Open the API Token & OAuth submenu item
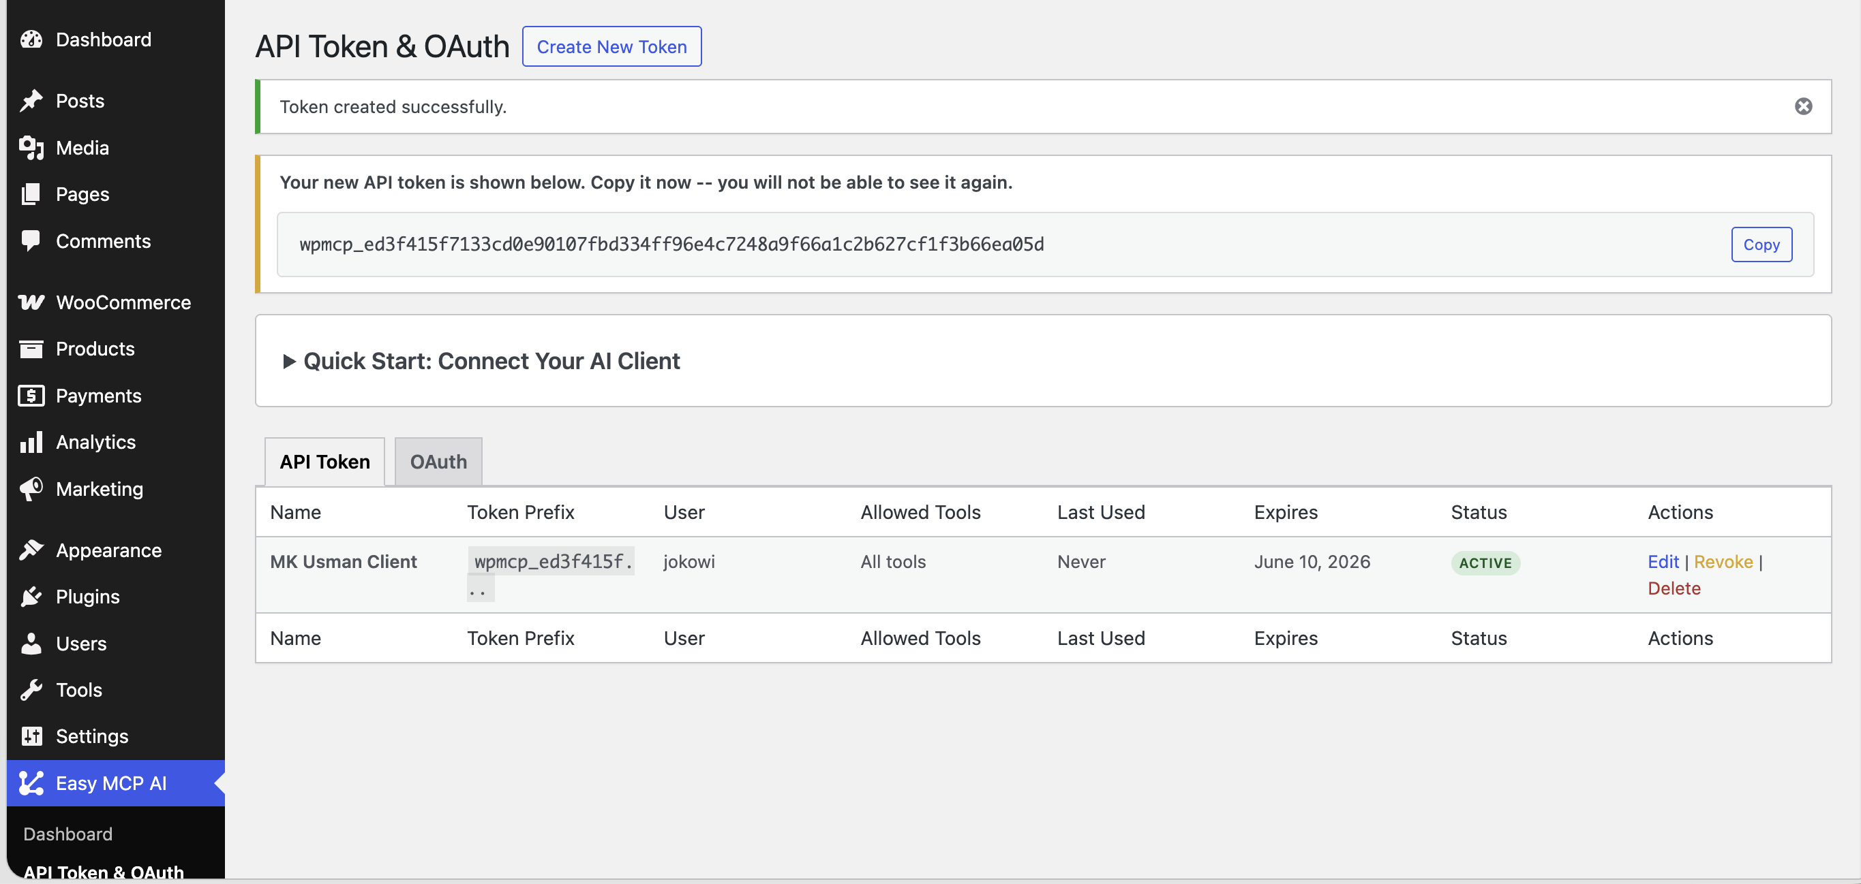Screen dimensions: 1861x884 pos(104,872)
